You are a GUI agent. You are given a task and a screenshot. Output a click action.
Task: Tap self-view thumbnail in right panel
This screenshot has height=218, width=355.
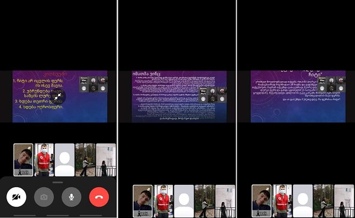(262, 201)
